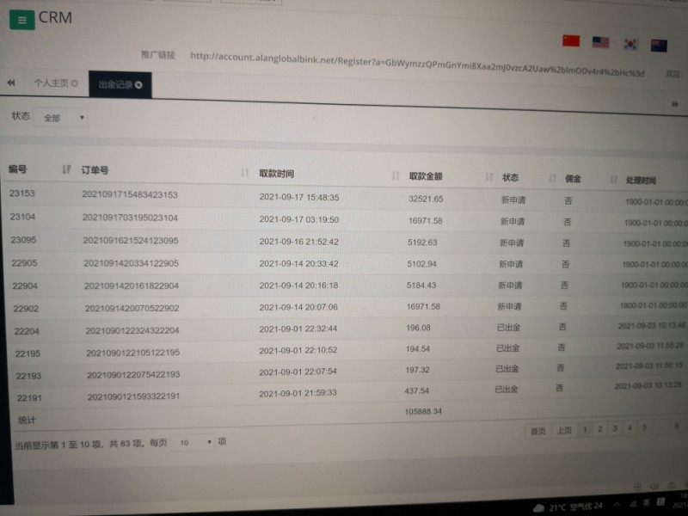Image resolution: width=688 pixels, height=516 pixels.
Task: Select the China flag language
Action: tap(571, 40)
